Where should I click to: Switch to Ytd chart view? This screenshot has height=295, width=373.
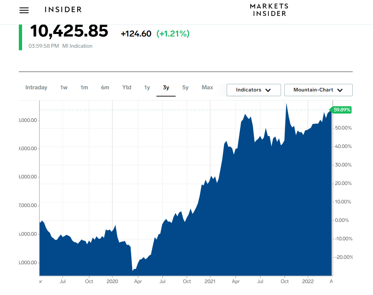click(x=127, y=87)
